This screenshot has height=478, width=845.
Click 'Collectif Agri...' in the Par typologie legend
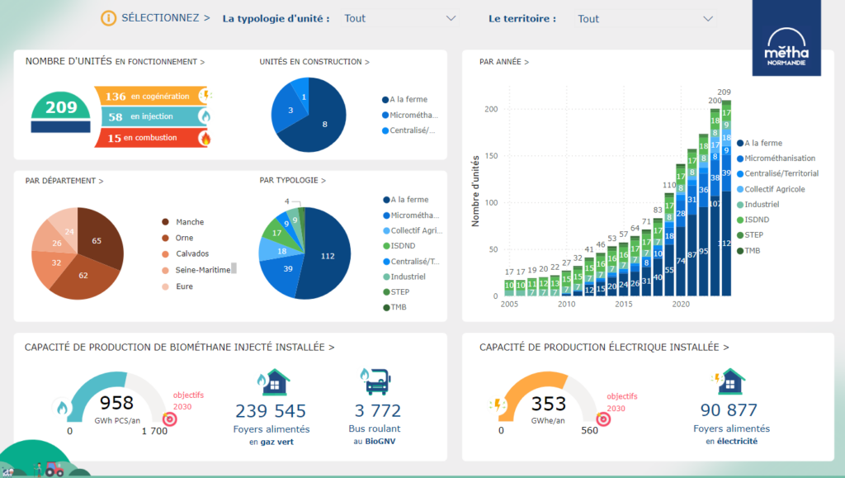[417, 230]
